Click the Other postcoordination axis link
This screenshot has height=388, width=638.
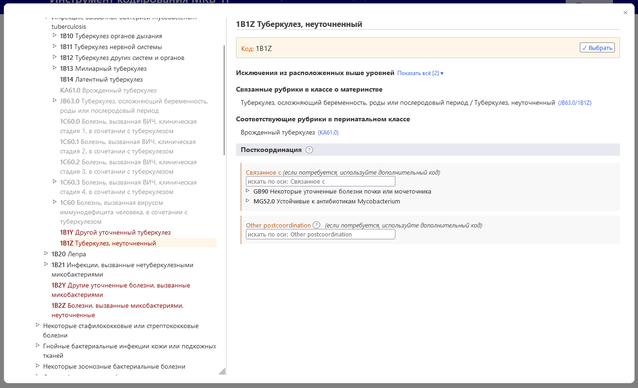pyautogui.click(x=278, y=225)
